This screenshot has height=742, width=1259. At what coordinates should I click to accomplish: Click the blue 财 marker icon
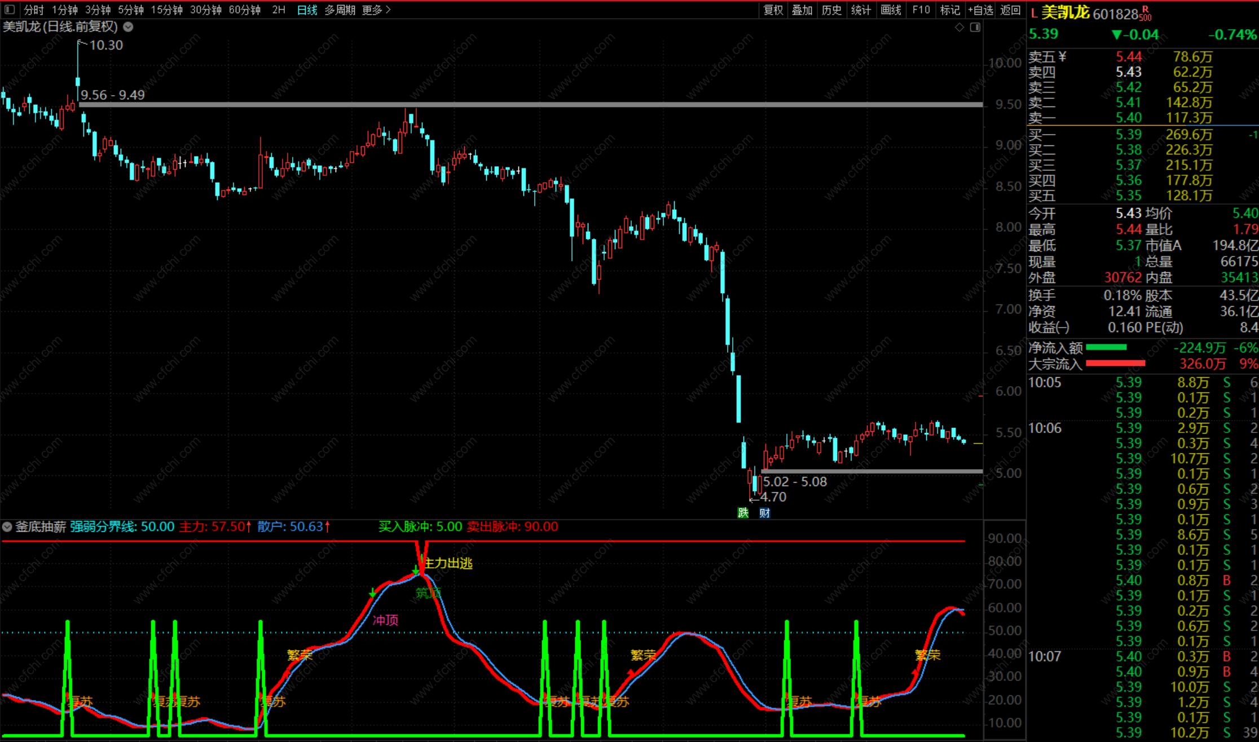pos(764,513)
